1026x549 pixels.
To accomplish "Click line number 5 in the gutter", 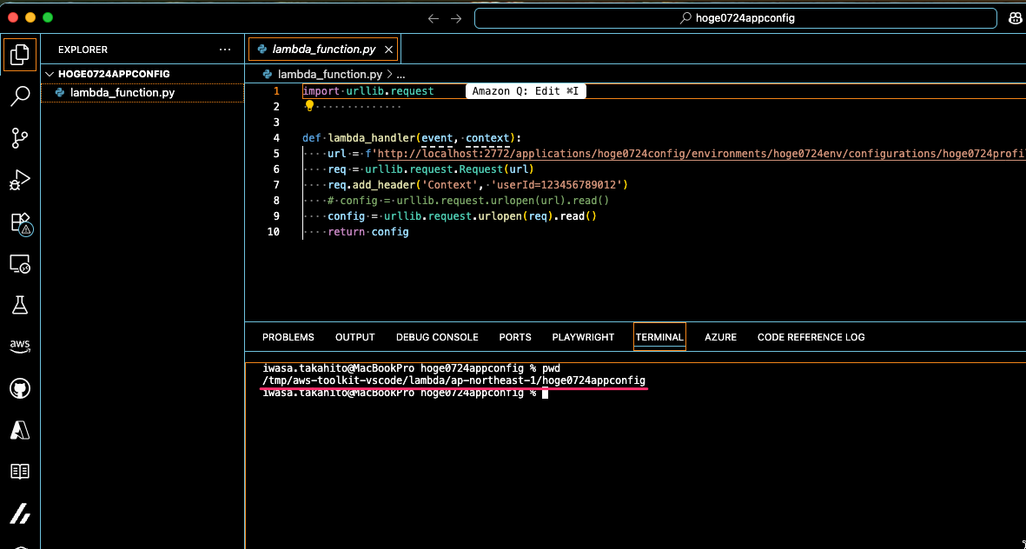I will tap(277, 154).
